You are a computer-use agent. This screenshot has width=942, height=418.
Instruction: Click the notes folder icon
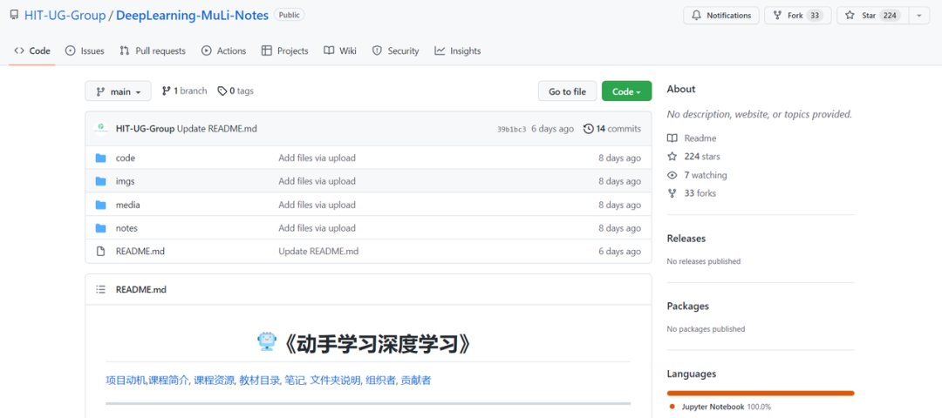coord(100,228)
